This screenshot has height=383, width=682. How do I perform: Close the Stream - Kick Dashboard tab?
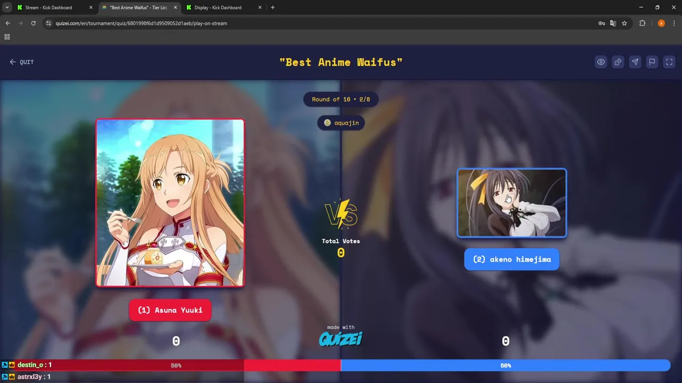91,7
